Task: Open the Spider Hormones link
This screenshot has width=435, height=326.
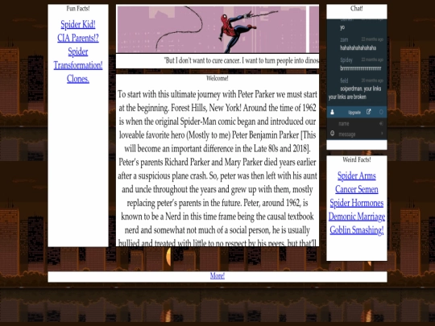Action: coord(357,203)
